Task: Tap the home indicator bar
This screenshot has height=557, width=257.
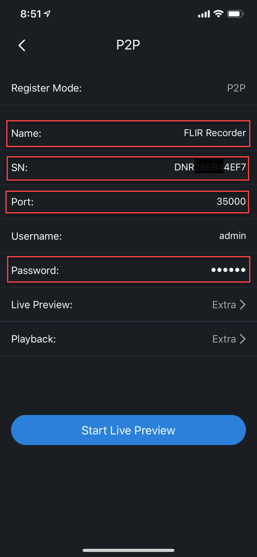Action: click(128, 550)
